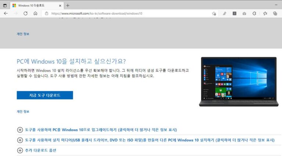Click paragraph text starting 시작하려면 Windows 10

(x=103, y=73)
